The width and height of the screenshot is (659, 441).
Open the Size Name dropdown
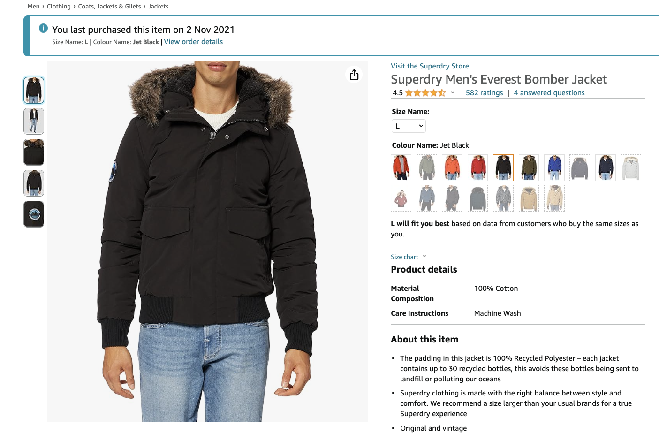click(409, 126)
